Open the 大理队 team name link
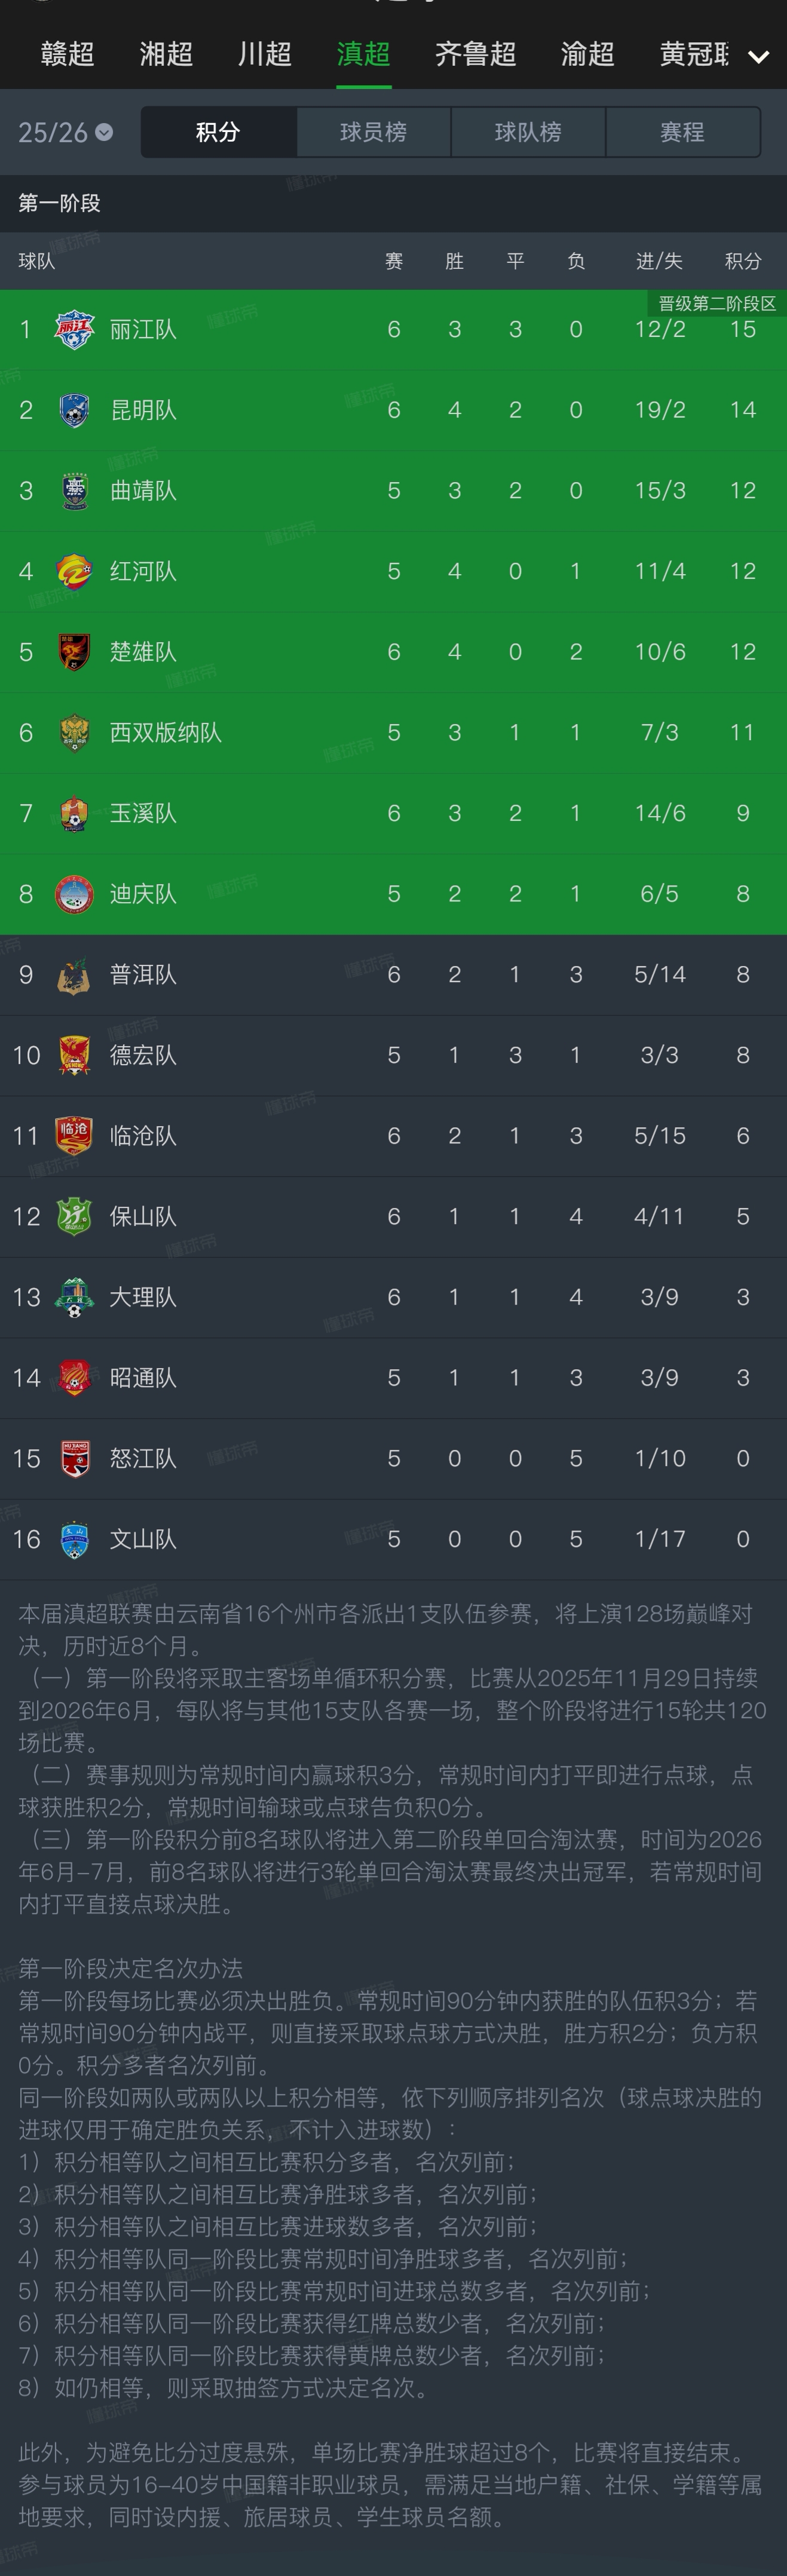The height and width of the screenshot is (2576, 787). point(143,1297)
